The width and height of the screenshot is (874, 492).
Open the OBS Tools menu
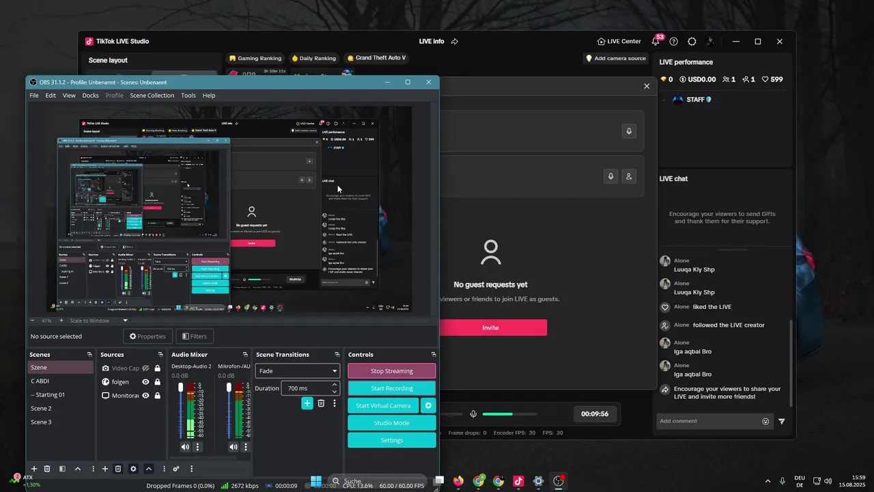[x=188, y=96]
